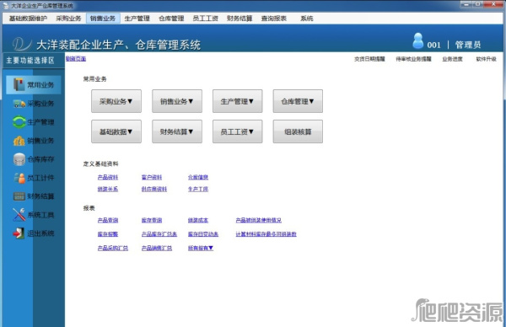506x327 pixels.
Task: Open 财务结算 in the top menu bar
Action: pyautogui.click(x=240, y=19)
